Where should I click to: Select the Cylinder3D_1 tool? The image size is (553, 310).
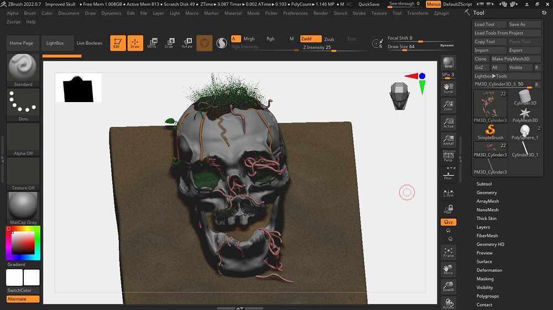click(x=525, y=149)
